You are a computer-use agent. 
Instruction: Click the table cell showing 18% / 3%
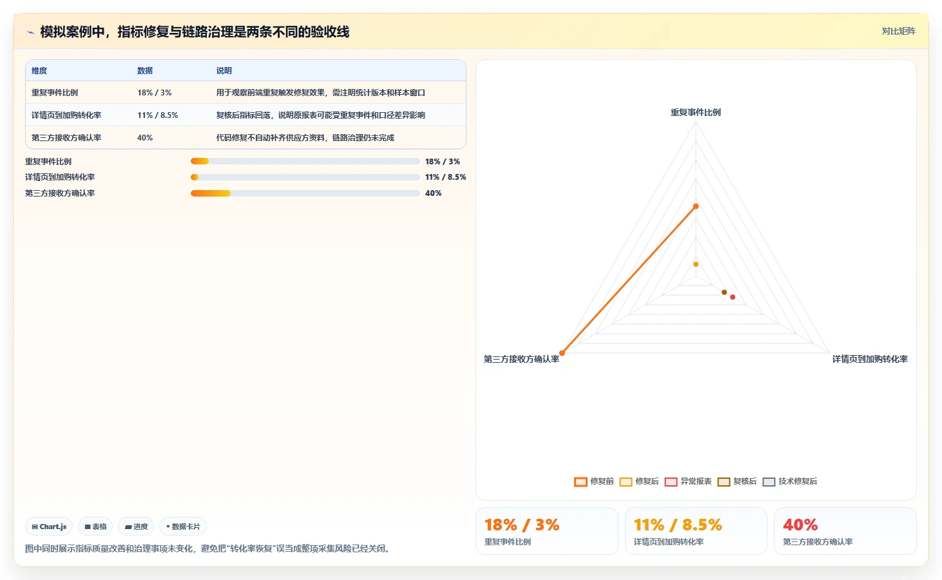point(155,93)
